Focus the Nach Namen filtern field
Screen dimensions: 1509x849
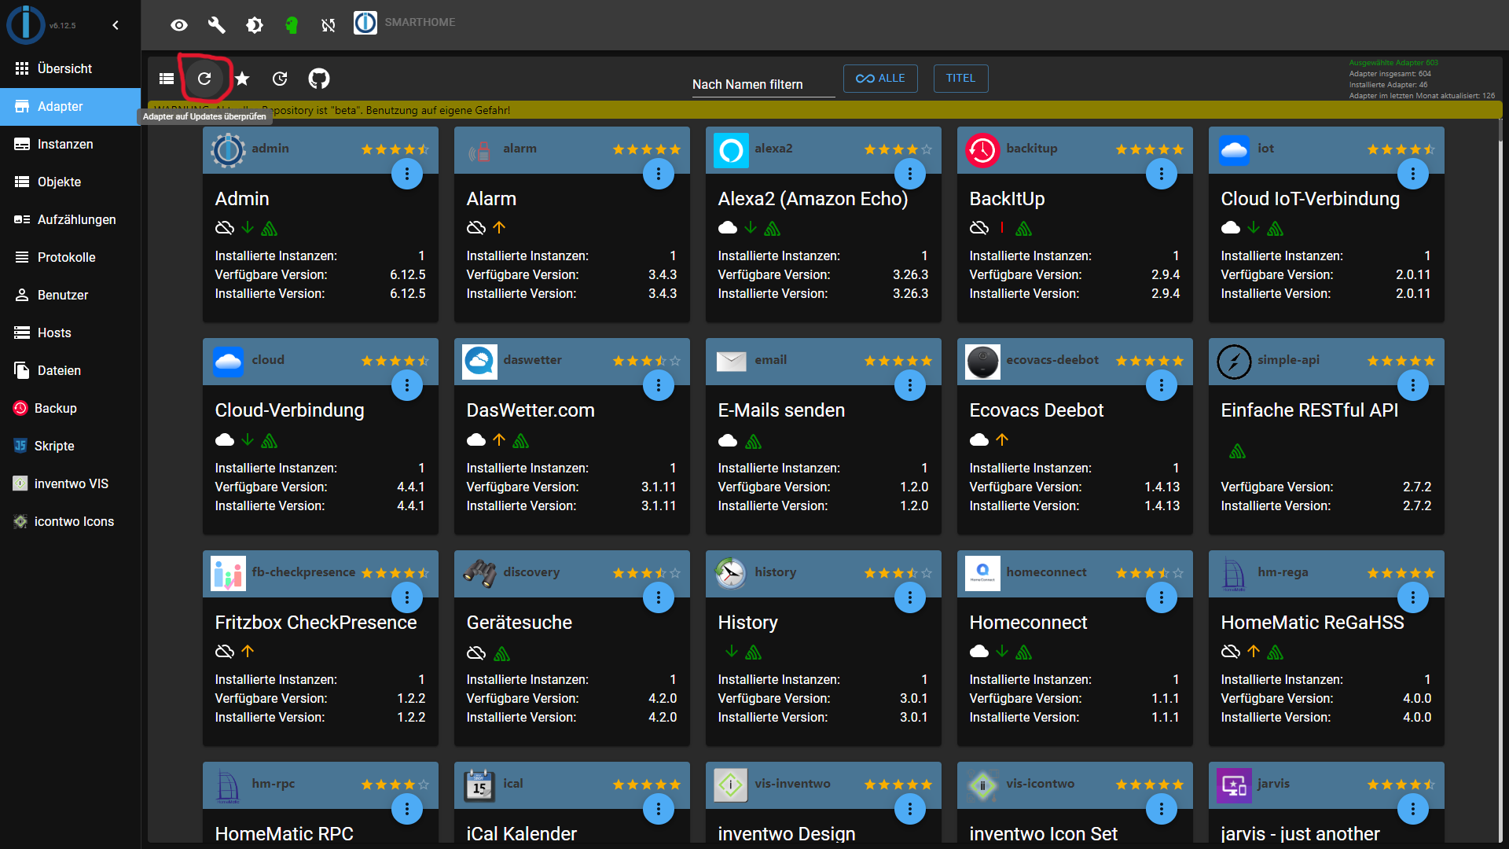[763, 84]
